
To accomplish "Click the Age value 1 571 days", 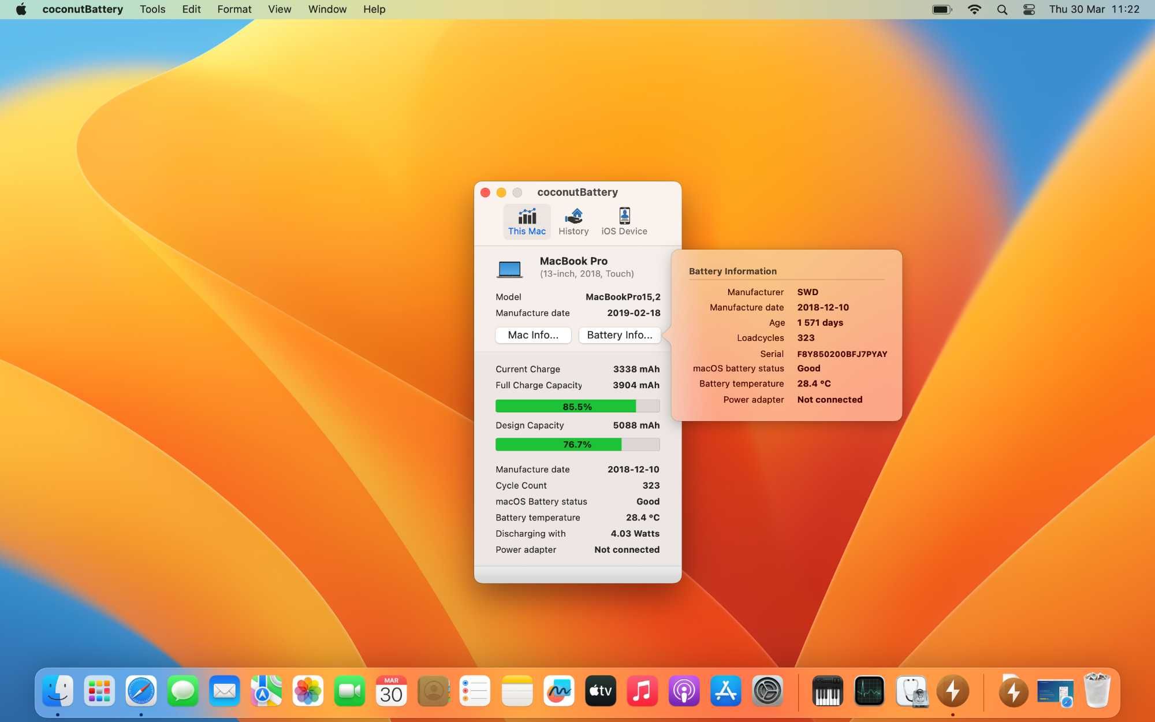I will [820, 323].
